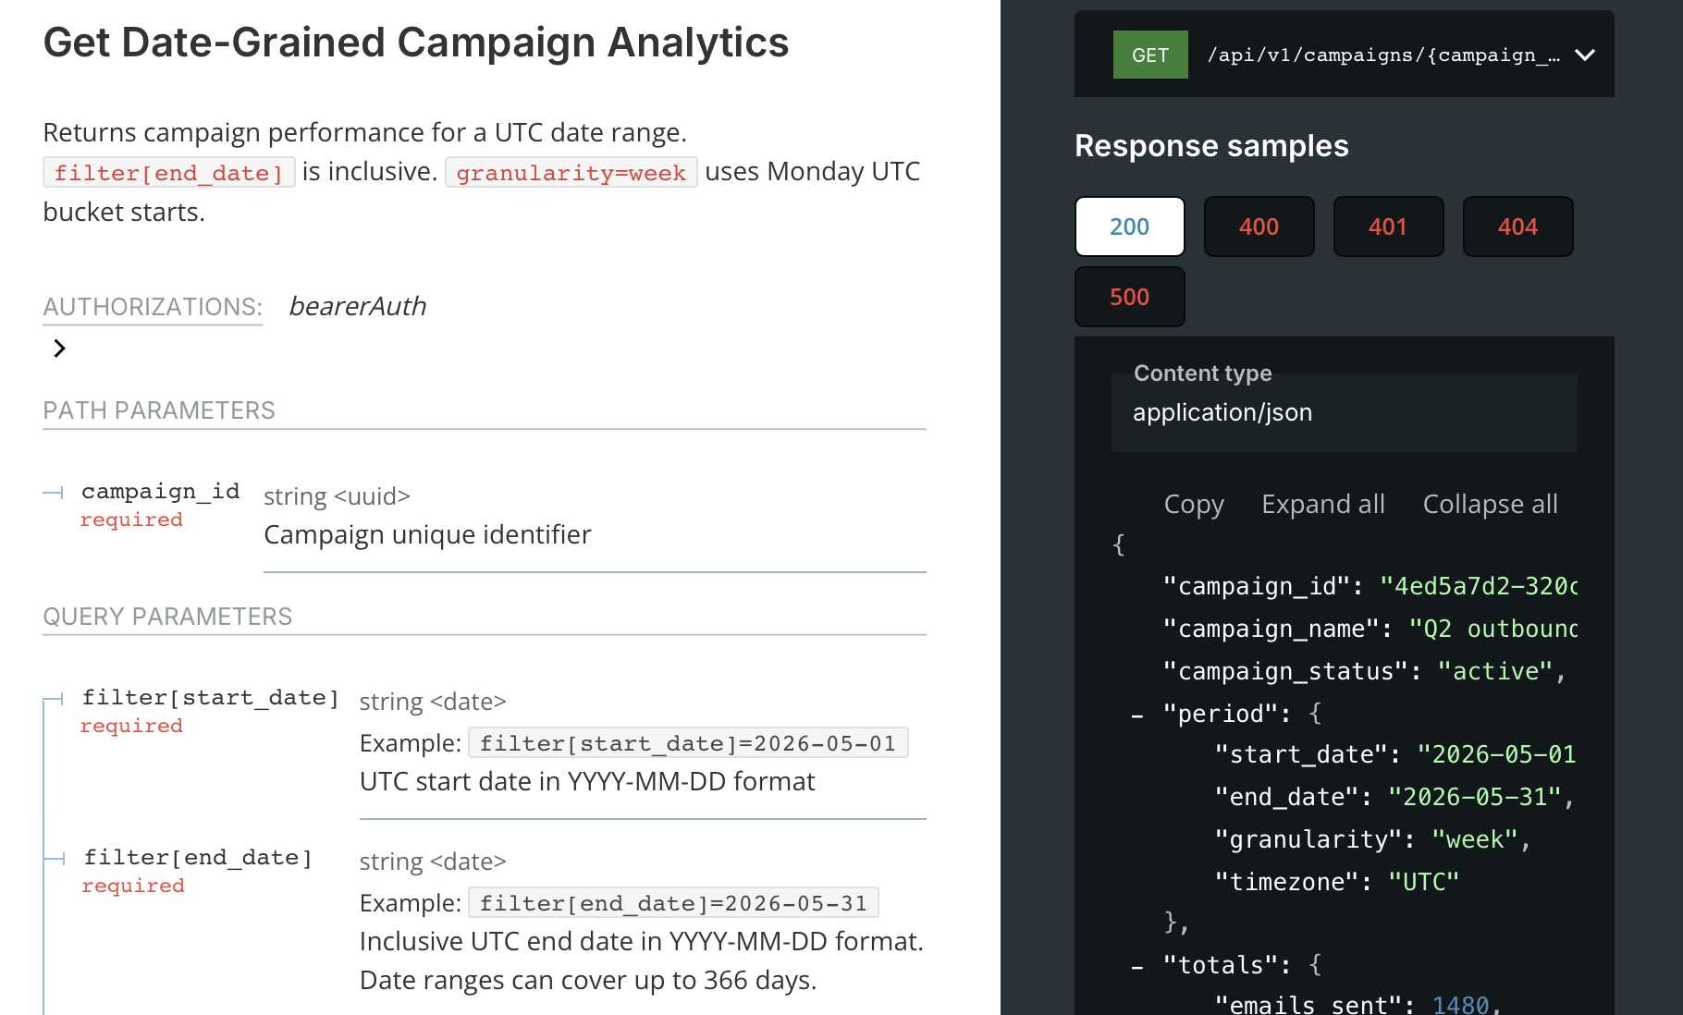Click the emails_sent value 1480
Viewport: 1683px width, 1015px height.
click(1460, 1005)
